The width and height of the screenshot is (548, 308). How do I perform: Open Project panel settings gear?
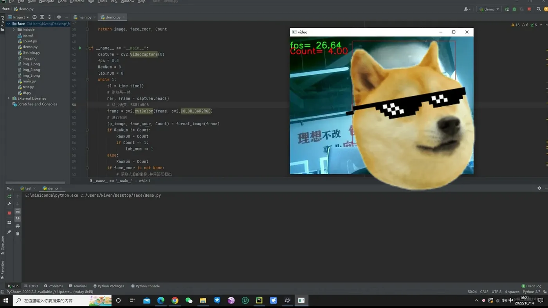tap(59, 17)
